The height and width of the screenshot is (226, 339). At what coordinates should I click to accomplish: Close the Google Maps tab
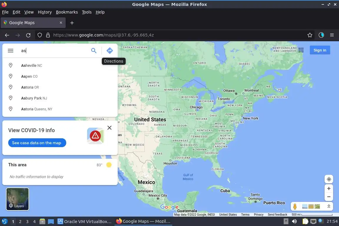(61, 23)
